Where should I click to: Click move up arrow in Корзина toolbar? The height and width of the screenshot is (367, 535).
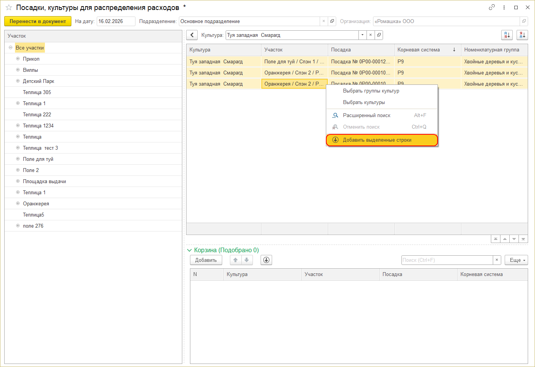pyautogui.click(x=236, y=260)
